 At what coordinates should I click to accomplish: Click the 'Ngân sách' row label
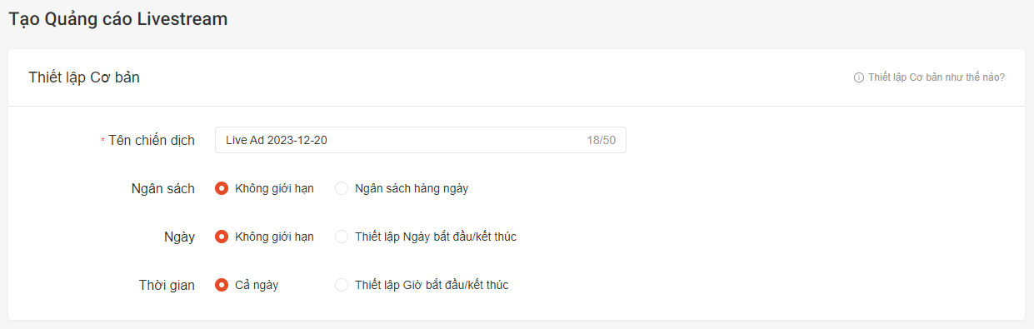(163, 188)
